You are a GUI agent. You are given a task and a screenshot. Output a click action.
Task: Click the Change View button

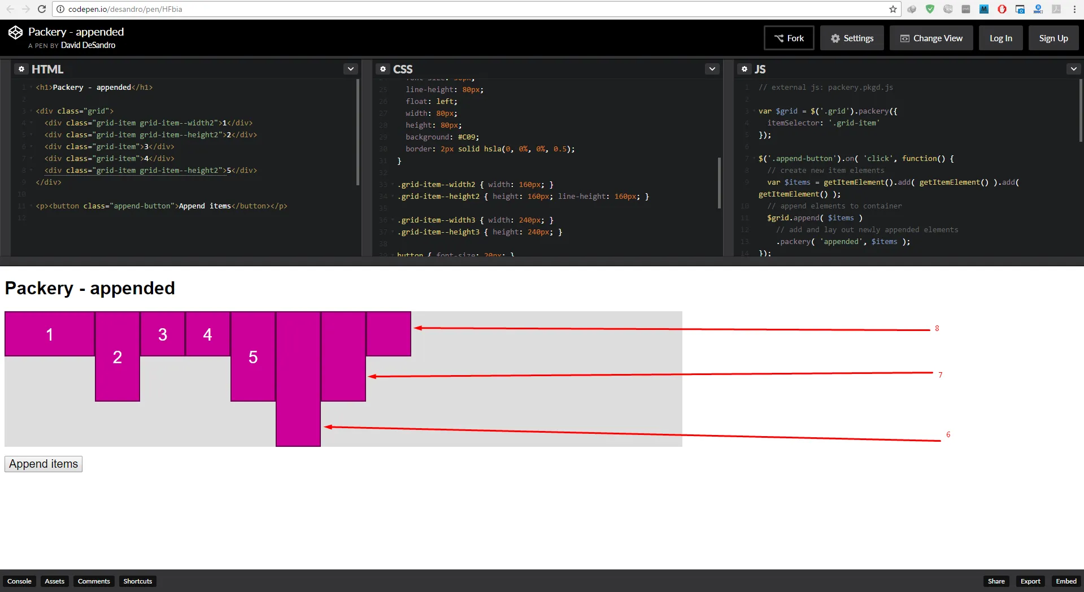[x=931, y=38]
